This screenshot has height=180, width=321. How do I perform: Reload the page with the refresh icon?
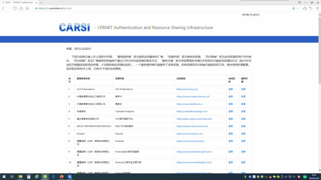15,8
